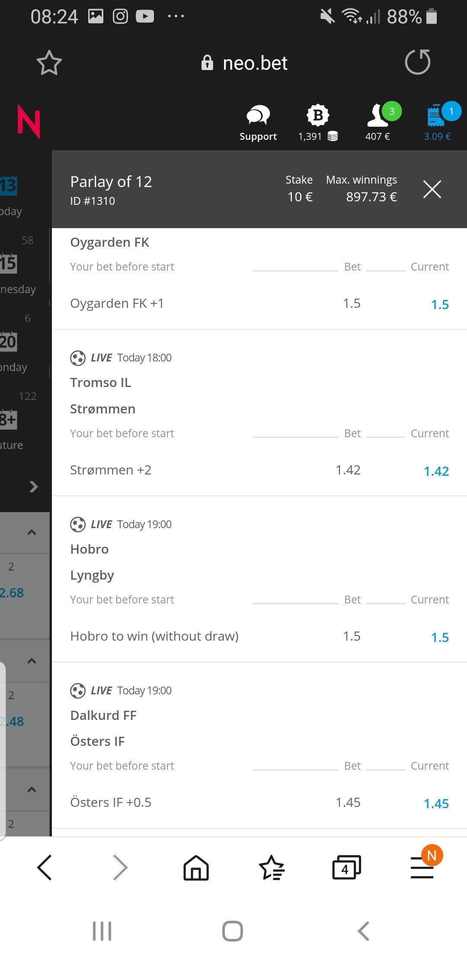Image resolution: width=467 pixels, height=961 pixels.
Task: Tap the neo.bet address bar
Action: pyautogui.click(x=244, y=63)
